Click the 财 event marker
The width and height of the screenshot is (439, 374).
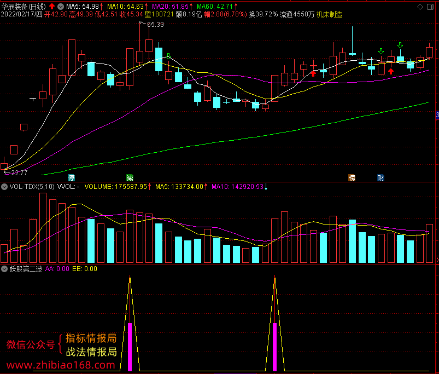coord(381,177)
